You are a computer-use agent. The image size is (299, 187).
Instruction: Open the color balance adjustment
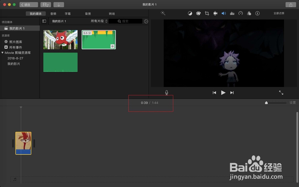[x=190, y=13]
